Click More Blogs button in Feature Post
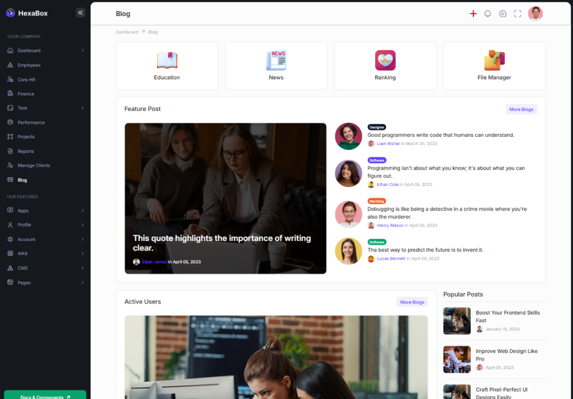The height and width of the screenshot is (399, 573). 521,110
